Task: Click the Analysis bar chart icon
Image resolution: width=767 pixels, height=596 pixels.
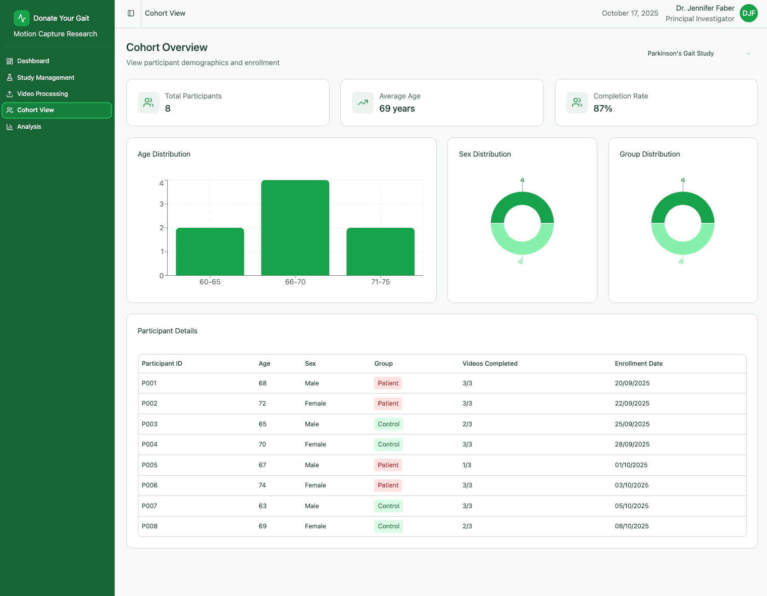Action: click(x=9, y=126)
